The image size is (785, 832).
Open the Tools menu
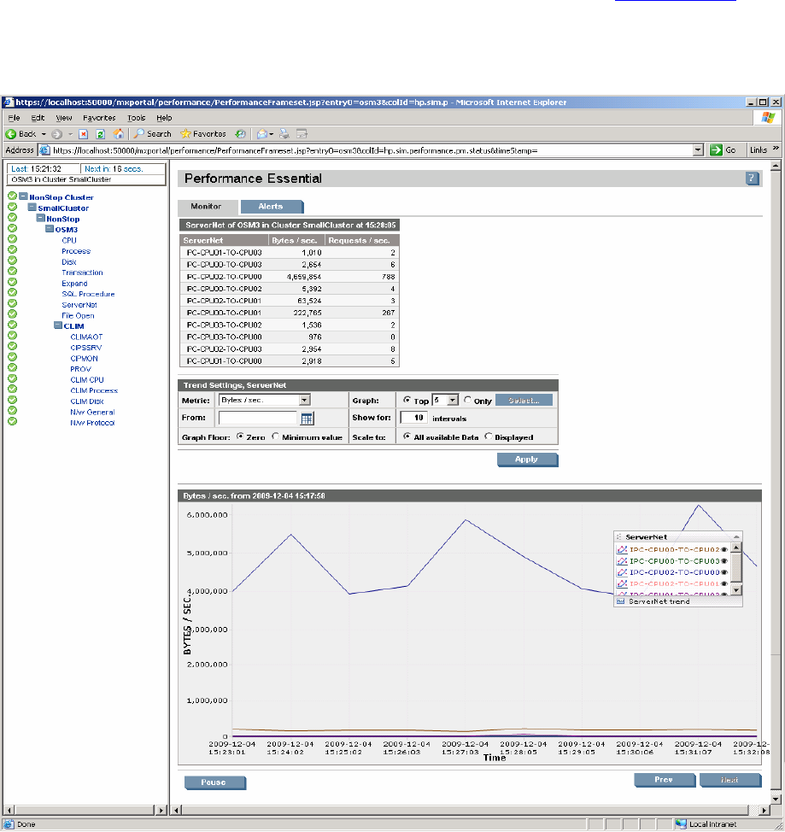pyautogui.click(x=137, y=118)
